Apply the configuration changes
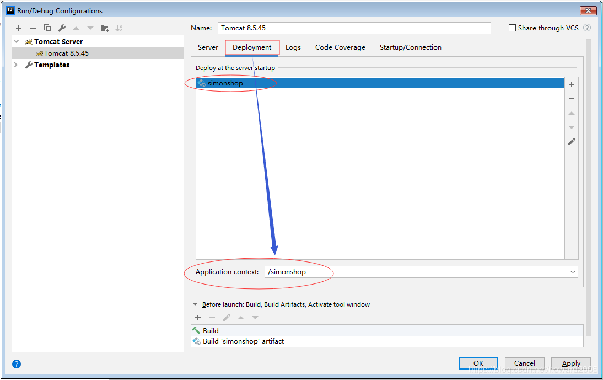 click(571, 363)
